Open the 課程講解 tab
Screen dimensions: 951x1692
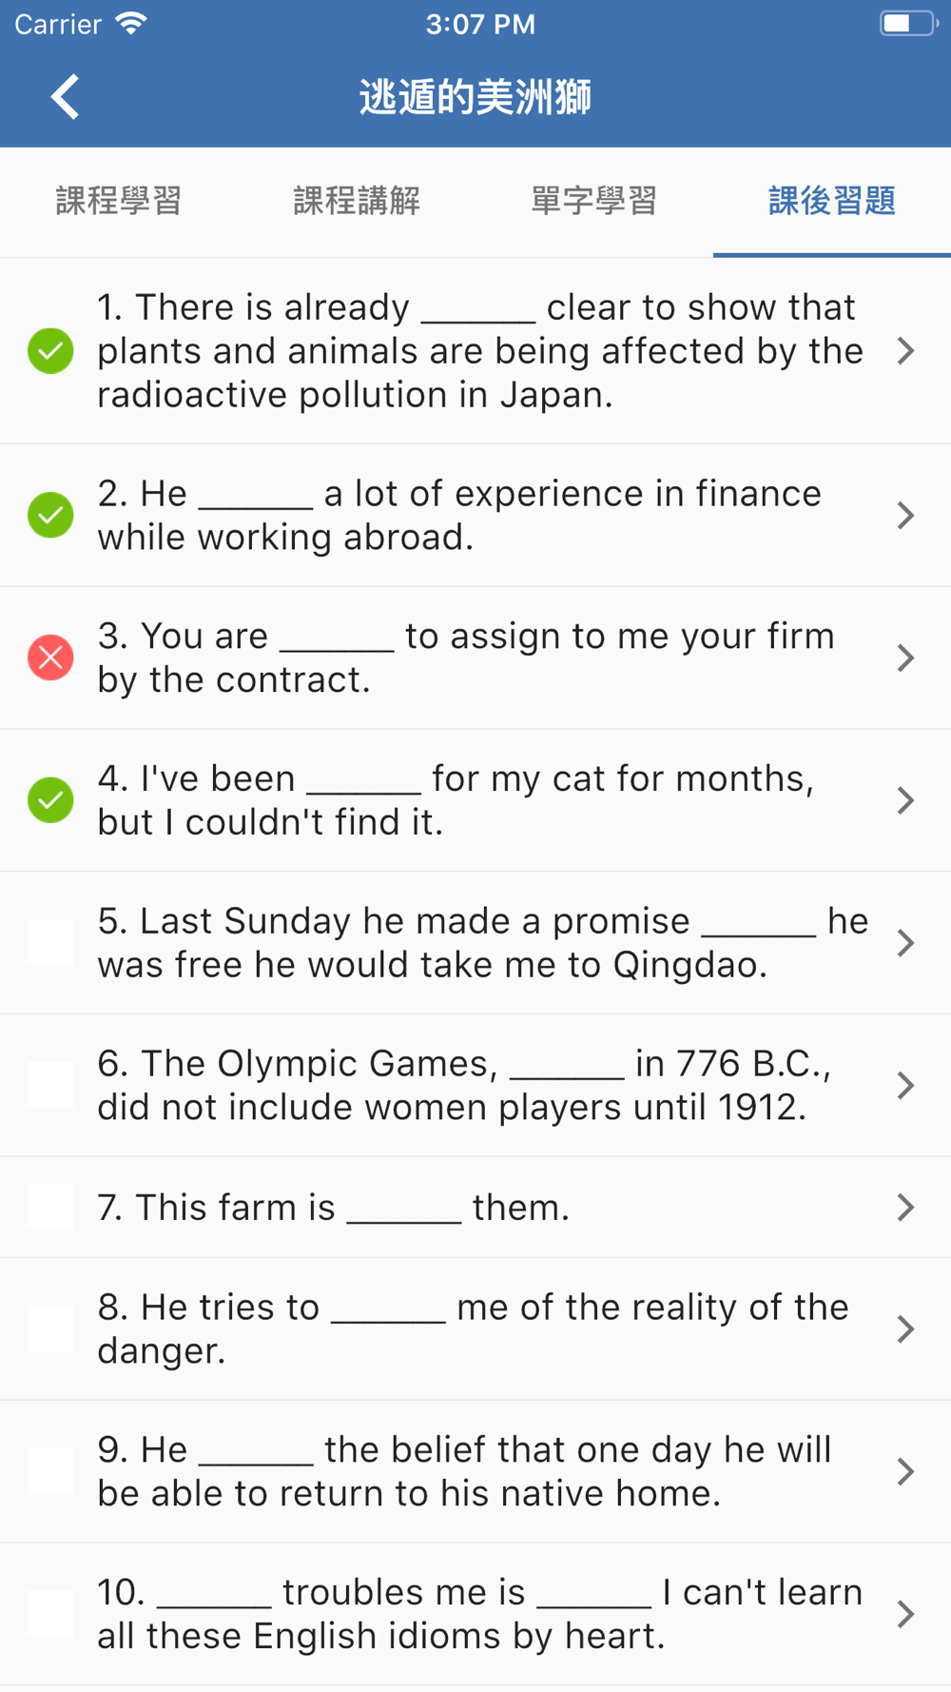tap(357, 202)
